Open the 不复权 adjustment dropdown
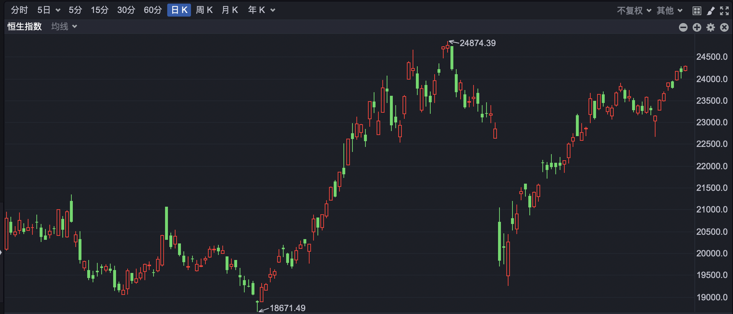733x314 pixels. [634, 10]
